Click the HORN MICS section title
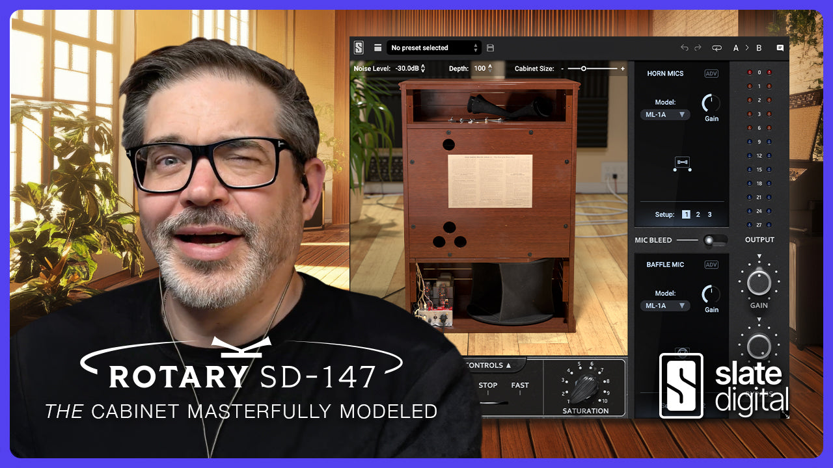Viewport: 833px width, 468px height. [x=665, y=73]
